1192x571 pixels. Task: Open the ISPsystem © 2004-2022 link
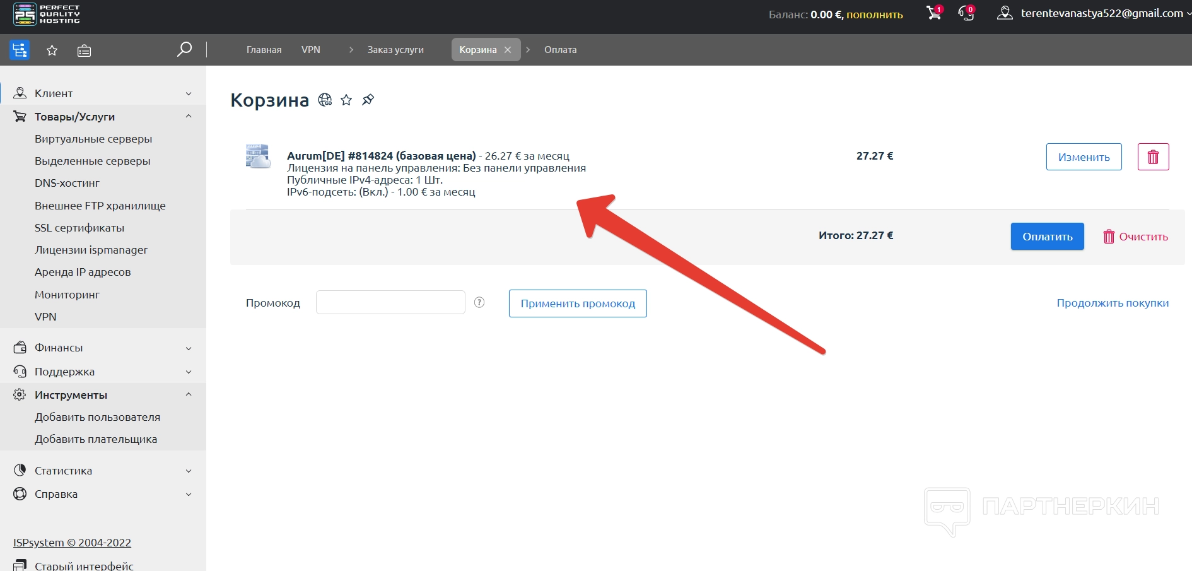pyautogui.click(x=72, y=543)
